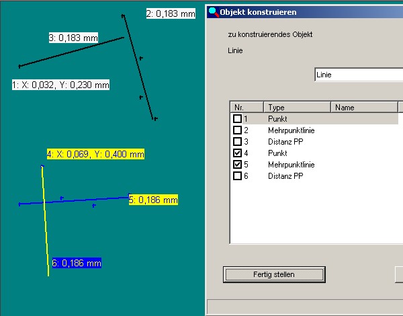Screen dimensions: 403x316
Task: Select the 'Mehrpunktlinie' text in row 5
Action: [292, 165]
